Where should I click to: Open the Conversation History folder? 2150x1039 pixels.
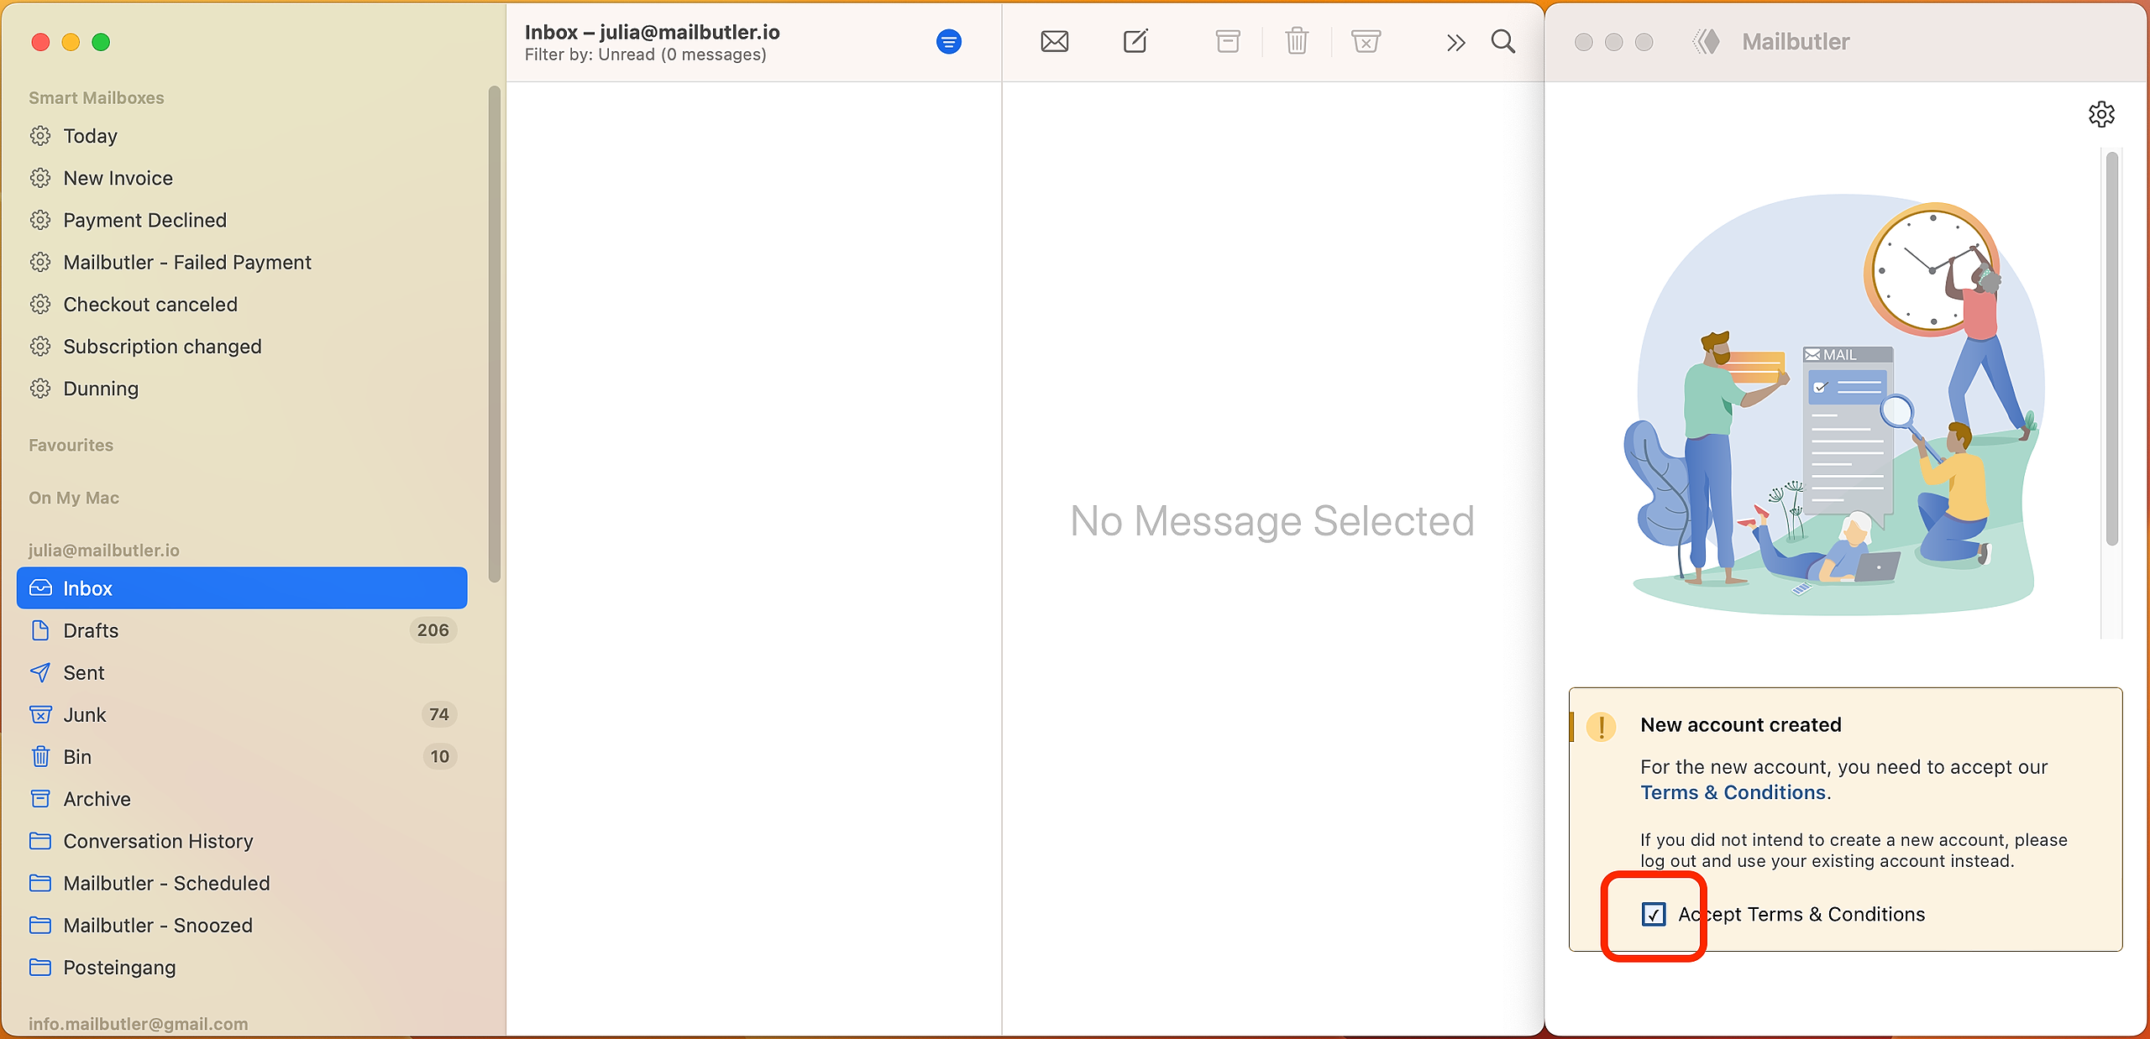tap(242, 841)
